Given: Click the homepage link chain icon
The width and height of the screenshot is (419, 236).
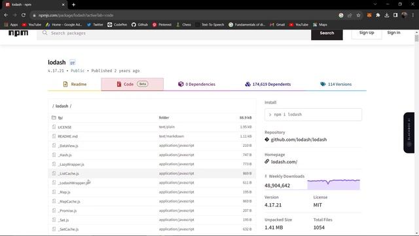Looking at the screenshot, I should (266, 161).
